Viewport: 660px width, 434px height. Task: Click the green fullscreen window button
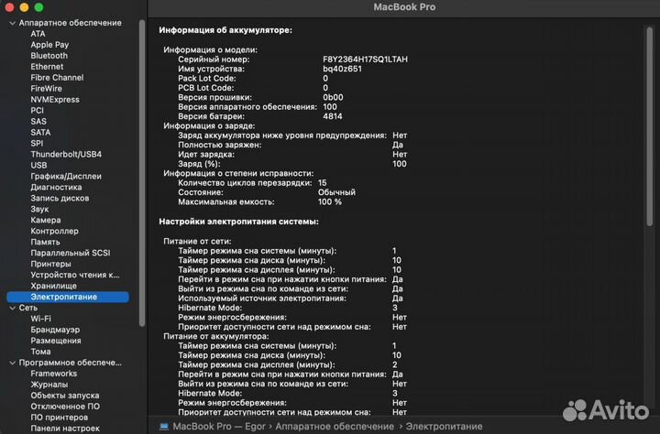pos(38,7)
